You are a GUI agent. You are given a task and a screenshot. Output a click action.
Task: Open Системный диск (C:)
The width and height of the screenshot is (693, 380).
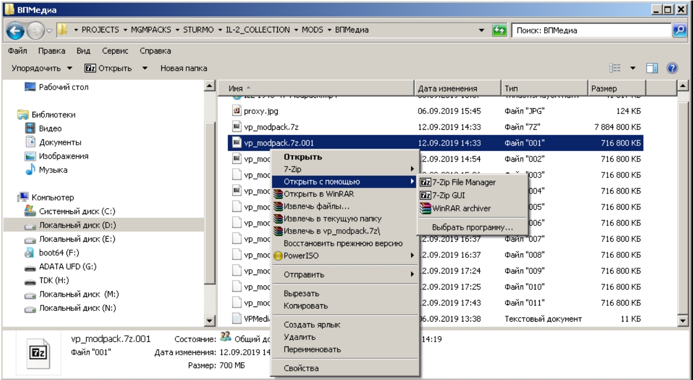(x=70, y=211)
